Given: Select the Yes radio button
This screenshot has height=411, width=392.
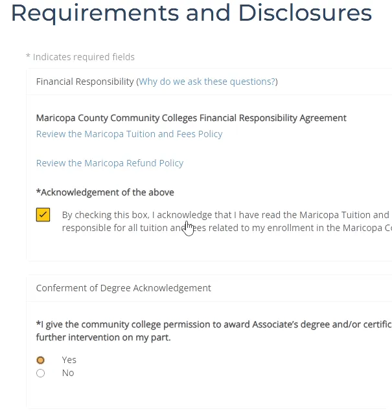Looking at the screenshot, I should click(x=40, y=360).
